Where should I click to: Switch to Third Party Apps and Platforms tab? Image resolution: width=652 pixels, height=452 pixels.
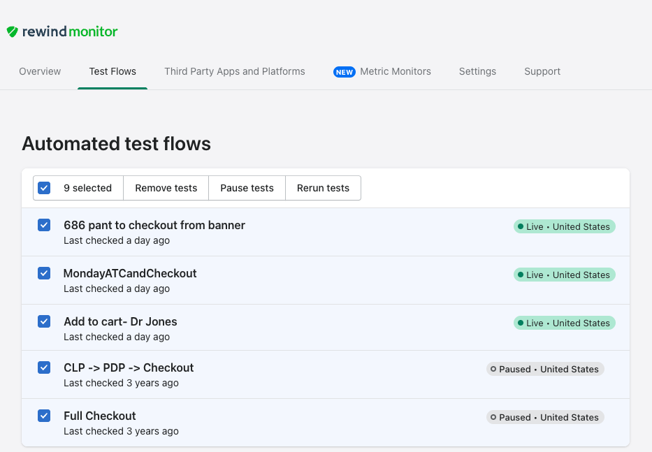click(234, 71)
